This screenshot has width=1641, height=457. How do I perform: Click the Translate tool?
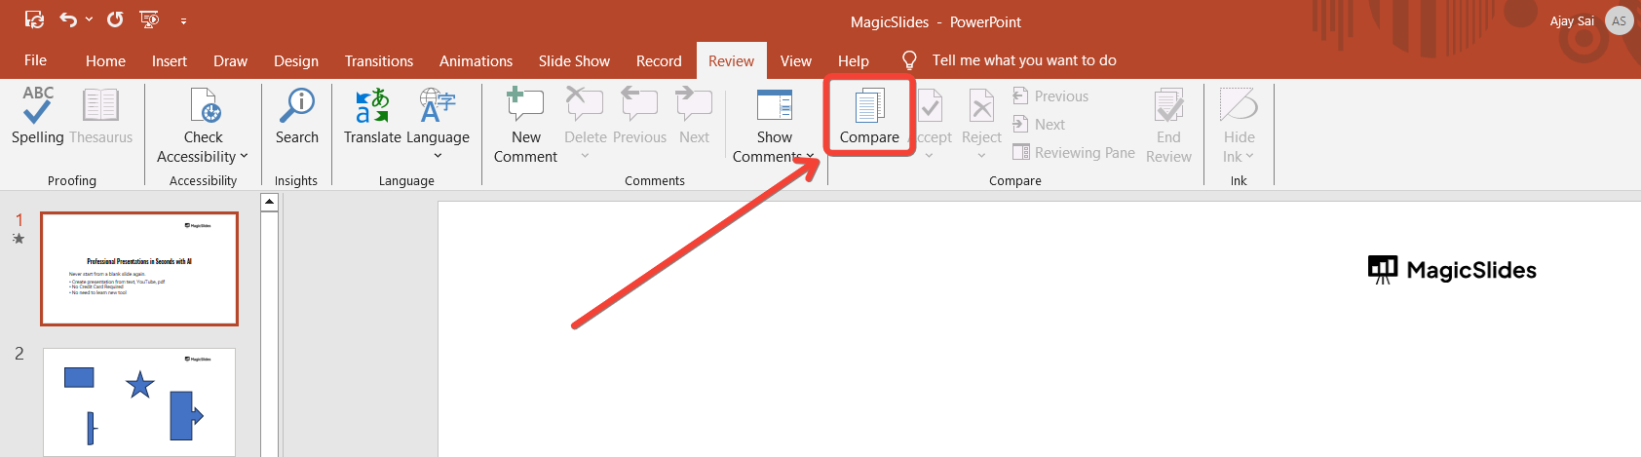coord(372,115)
